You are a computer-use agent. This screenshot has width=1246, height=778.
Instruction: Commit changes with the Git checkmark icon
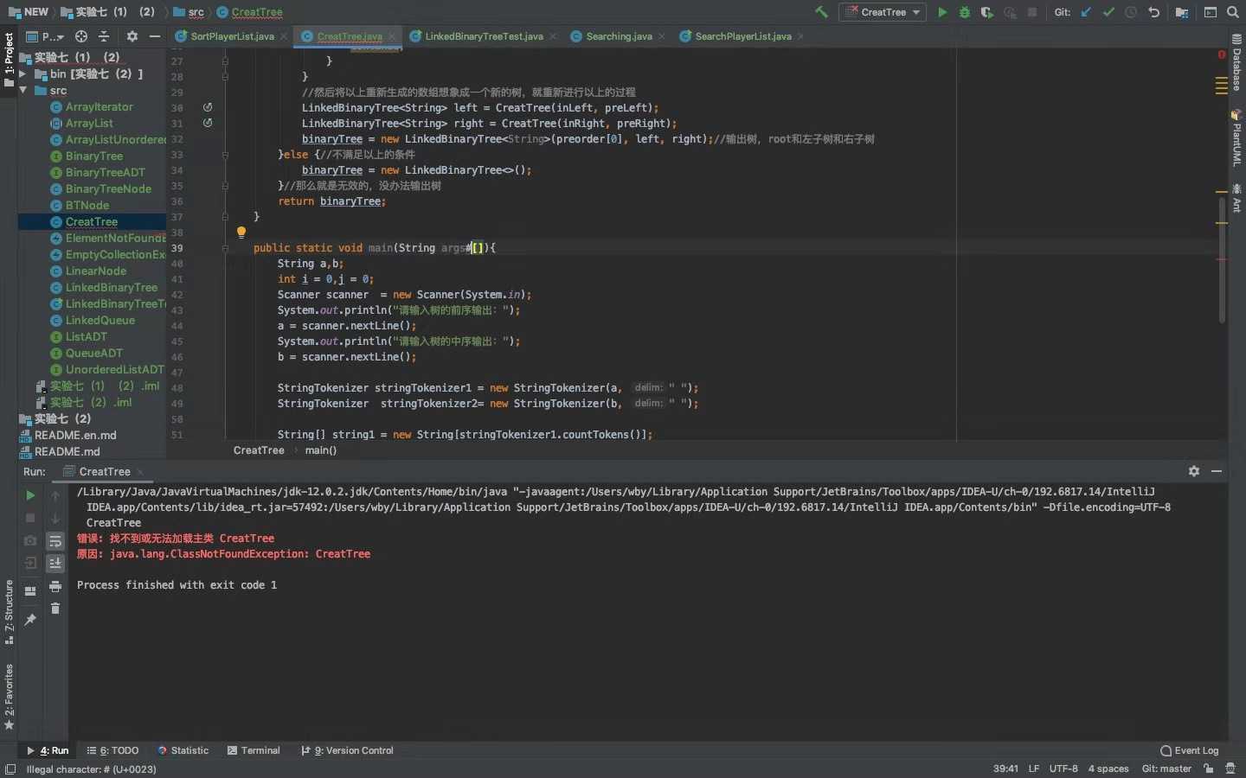[x=1108, y=12]
